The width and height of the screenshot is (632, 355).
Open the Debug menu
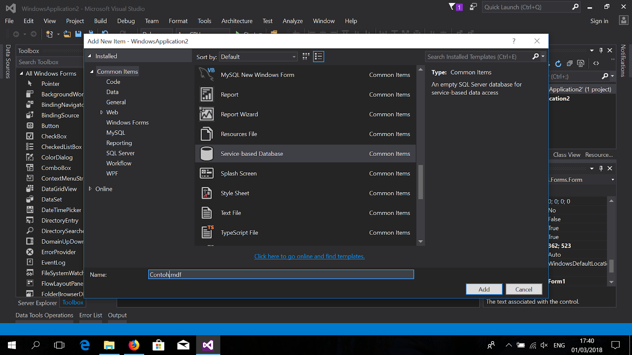(126, 21)
